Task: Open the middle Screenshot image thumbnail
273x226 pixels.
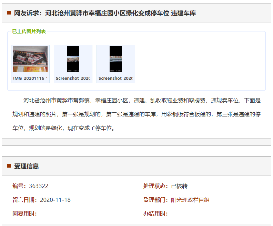Action: click(x=73, y=59)
